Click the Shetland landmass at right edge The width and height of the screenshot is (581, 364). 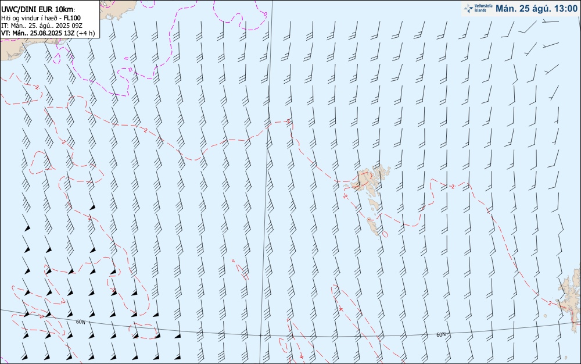[x=571, y=299]
